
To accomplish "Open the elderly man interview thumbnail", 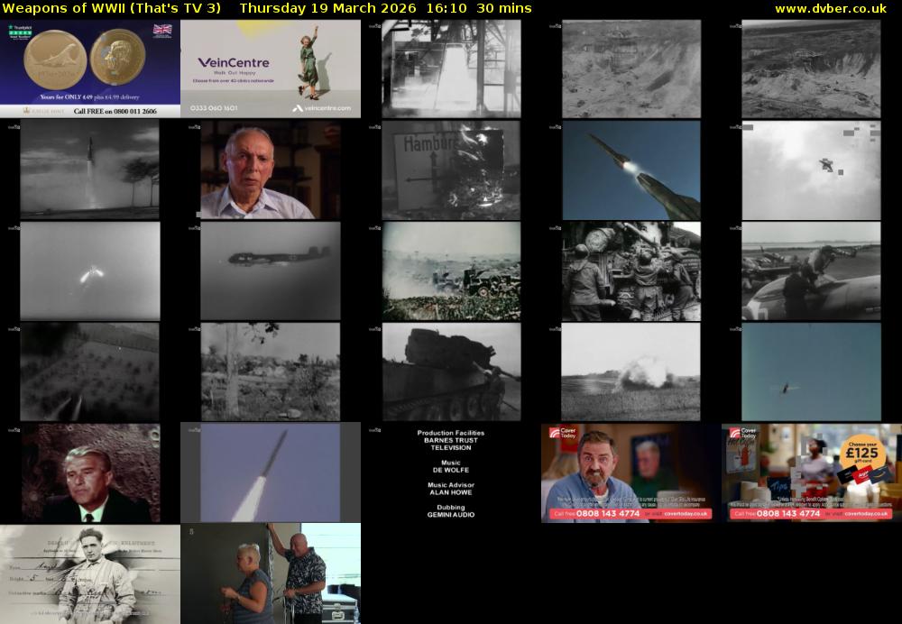I will (x=270, y=170).
